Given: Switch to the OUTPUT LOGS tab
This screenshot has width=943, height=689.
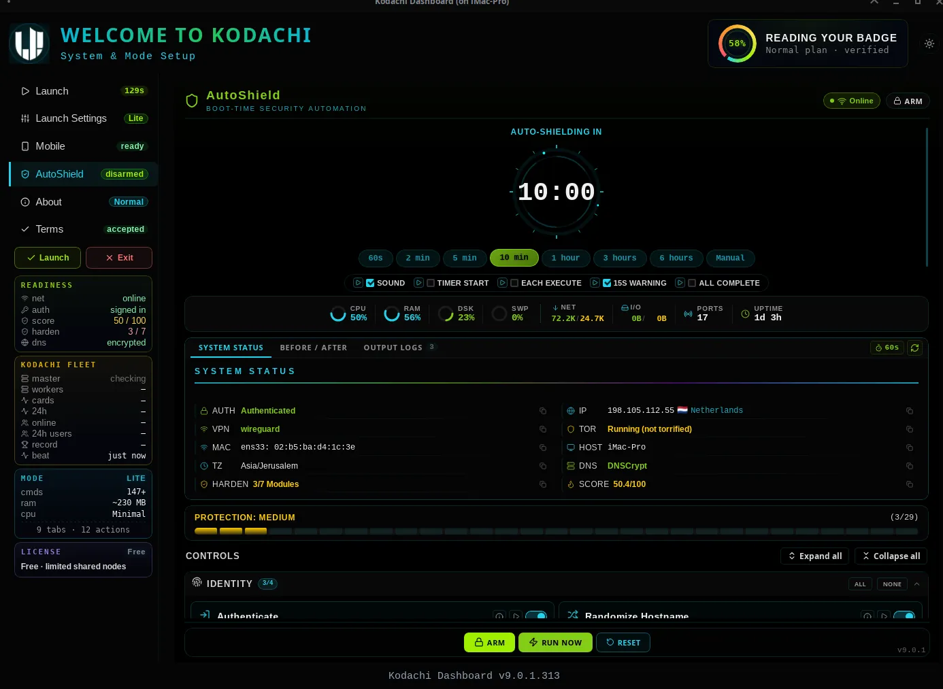Looking at the screenshot, I should [399, 348].
